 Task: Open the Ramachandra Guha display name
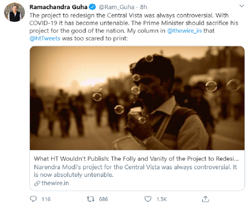click(x=58, y=7)
